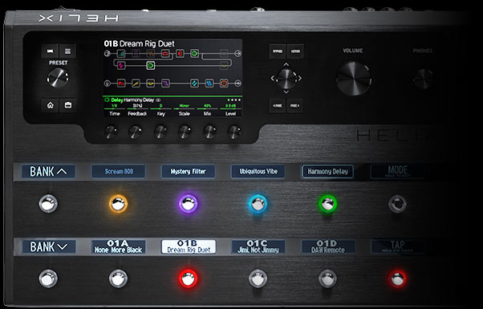Click the PRESET knob
This screenshot has height=309, width=483.
click(x=58, y=78)
